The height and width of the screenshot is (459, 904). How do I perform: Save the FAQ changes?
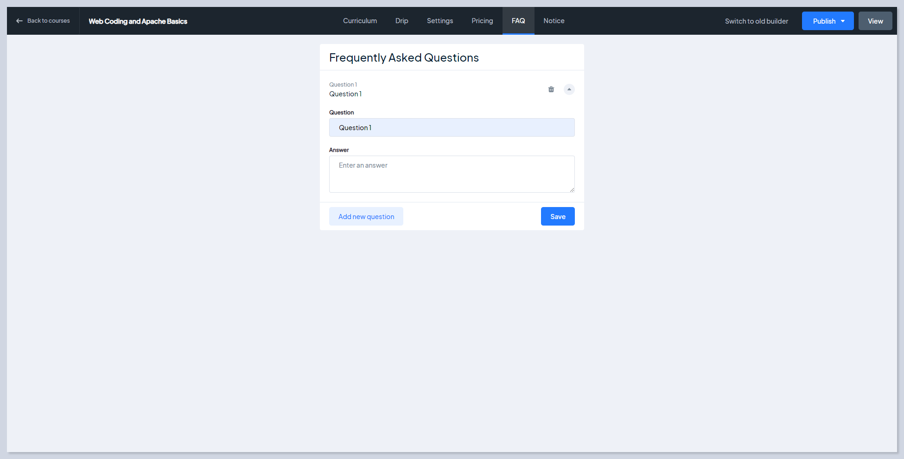coord(557,216)
